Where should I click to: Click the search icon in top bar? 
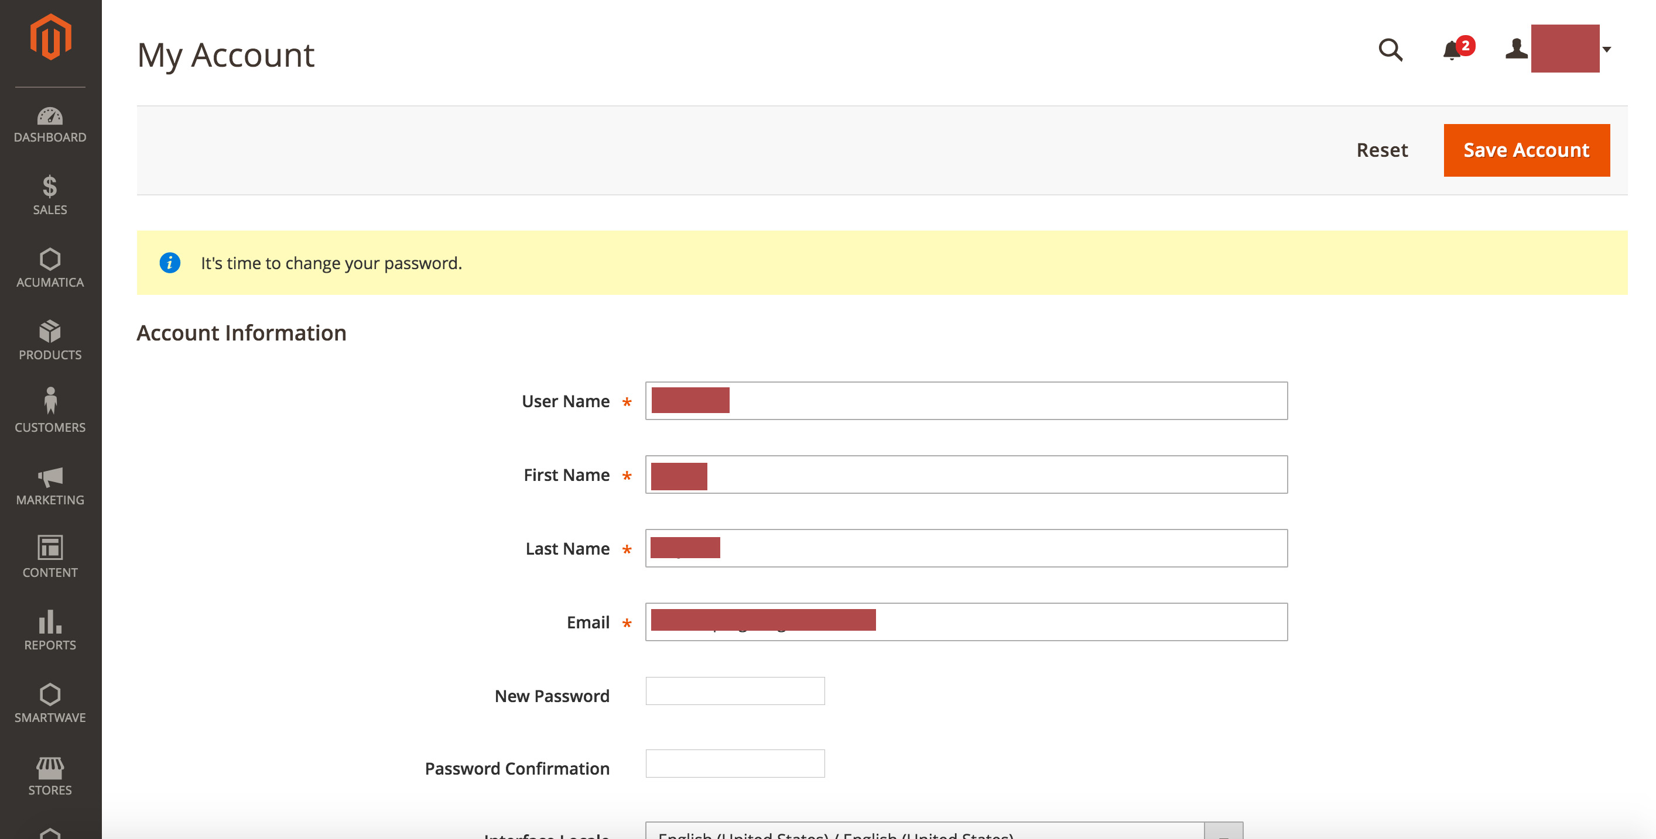[x=1391, y=48]
